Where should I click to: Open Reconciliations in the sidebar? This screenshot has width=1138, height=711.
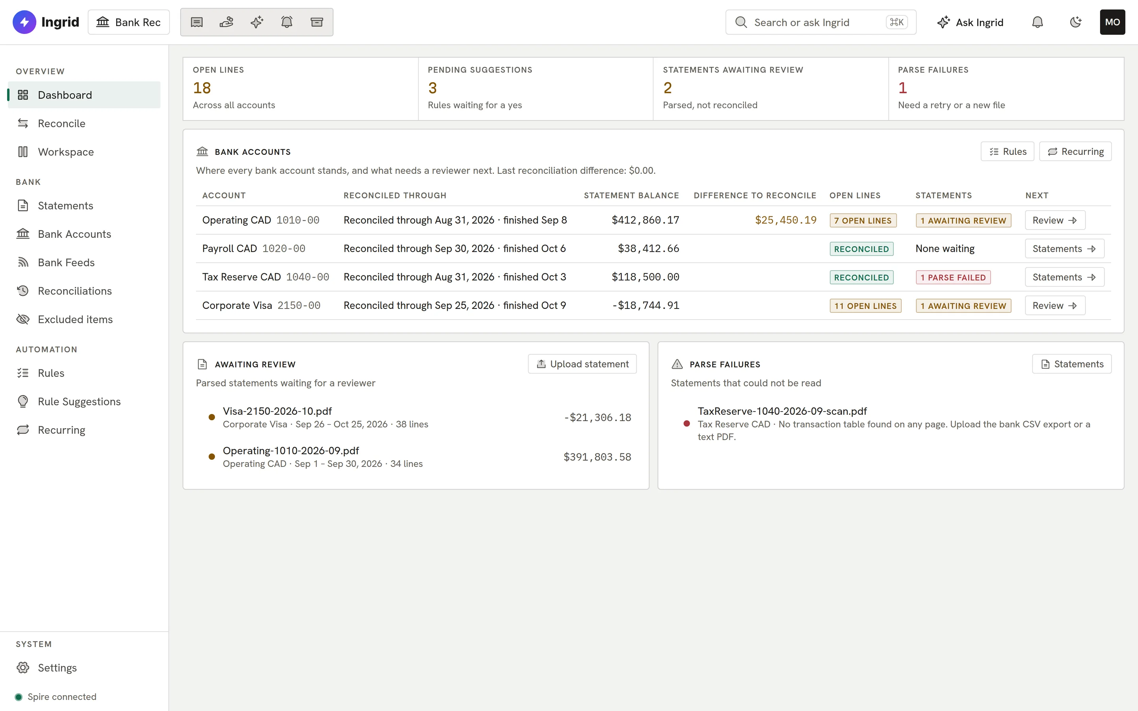click(x=84, y=291)
